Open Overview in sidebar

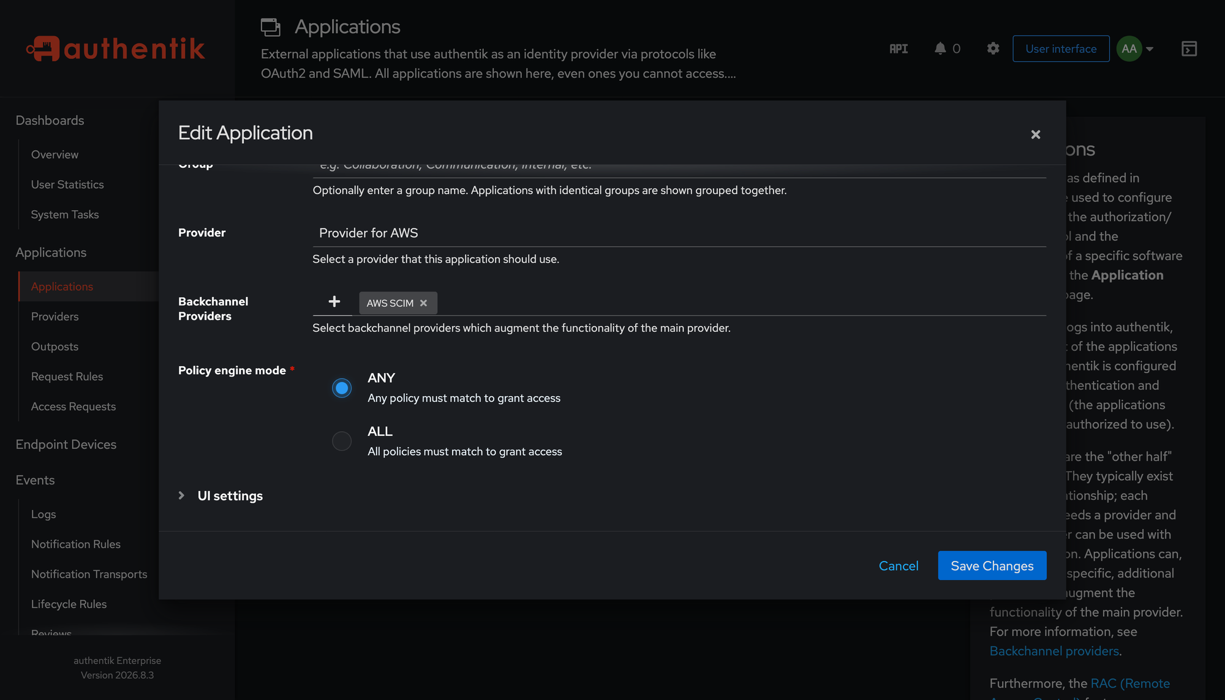pos(55,154)
